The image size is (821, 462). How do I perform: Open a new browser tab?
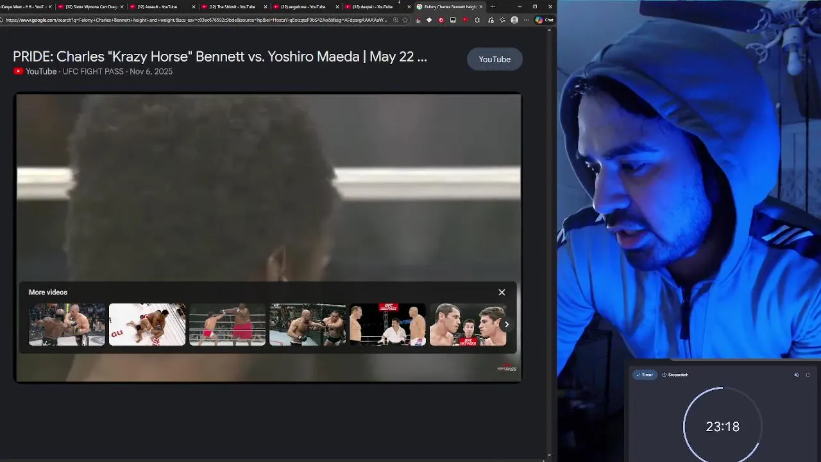click(x=493, y=6)
